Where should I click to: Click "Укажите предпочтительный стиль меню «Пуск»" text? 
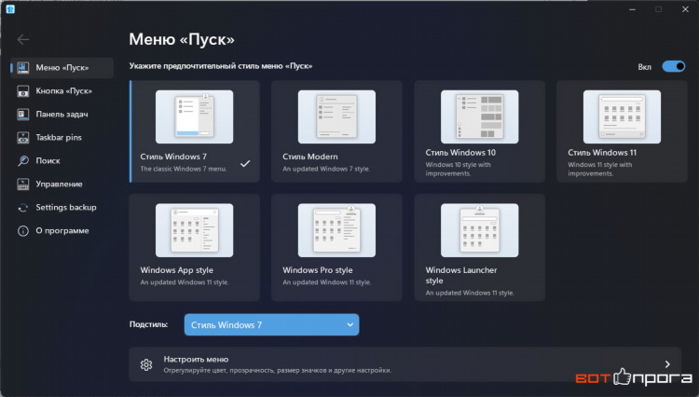pyautogui.click(x=221, y=66)
